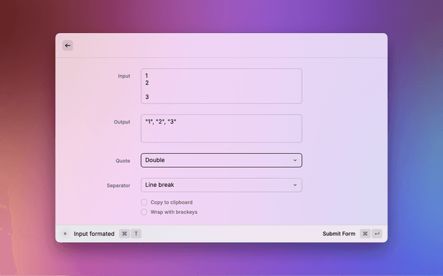
Task: Click inside the Output text area
Action: point(221,129)
